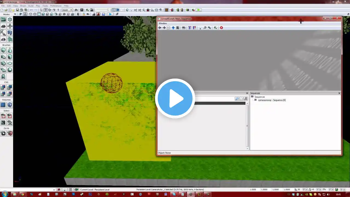
Task: Open Photoshop from the taskbar
Action: point(90,194)
